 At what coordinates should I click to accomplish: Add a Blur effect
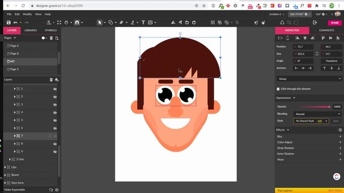pyautogui.click(x=340, y=137)
